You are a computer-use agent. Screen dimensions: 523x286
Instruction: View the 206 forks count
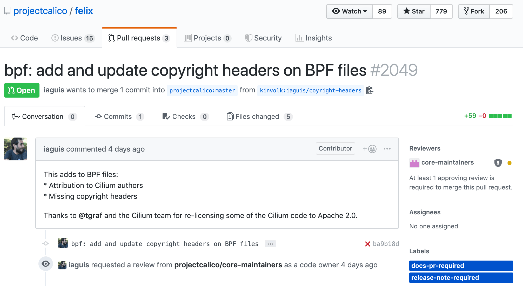(501, 11)
